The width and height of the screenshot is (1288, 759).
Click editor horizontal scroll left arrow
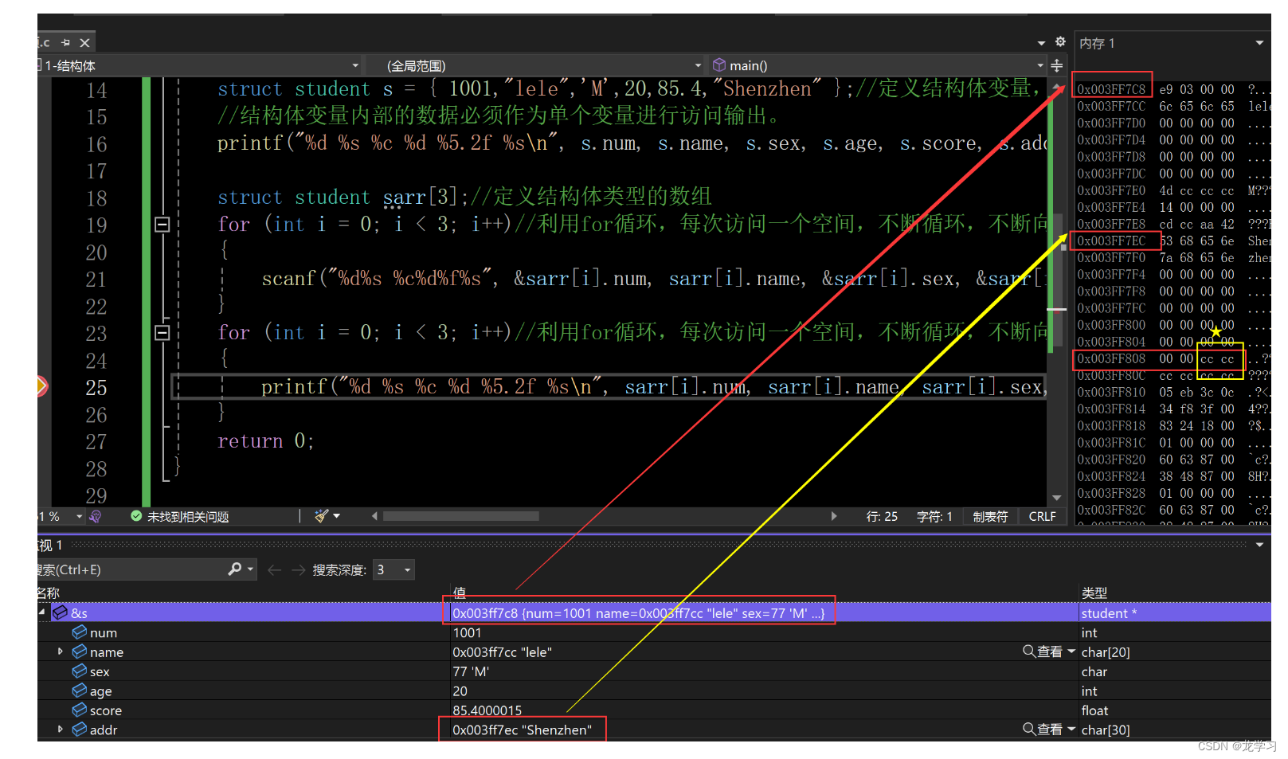point(374,516)
